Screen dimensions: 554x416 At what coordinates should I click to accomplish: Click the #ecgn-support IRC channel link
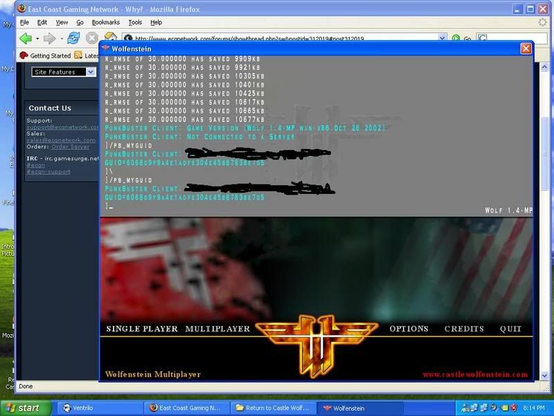point(48,171)
